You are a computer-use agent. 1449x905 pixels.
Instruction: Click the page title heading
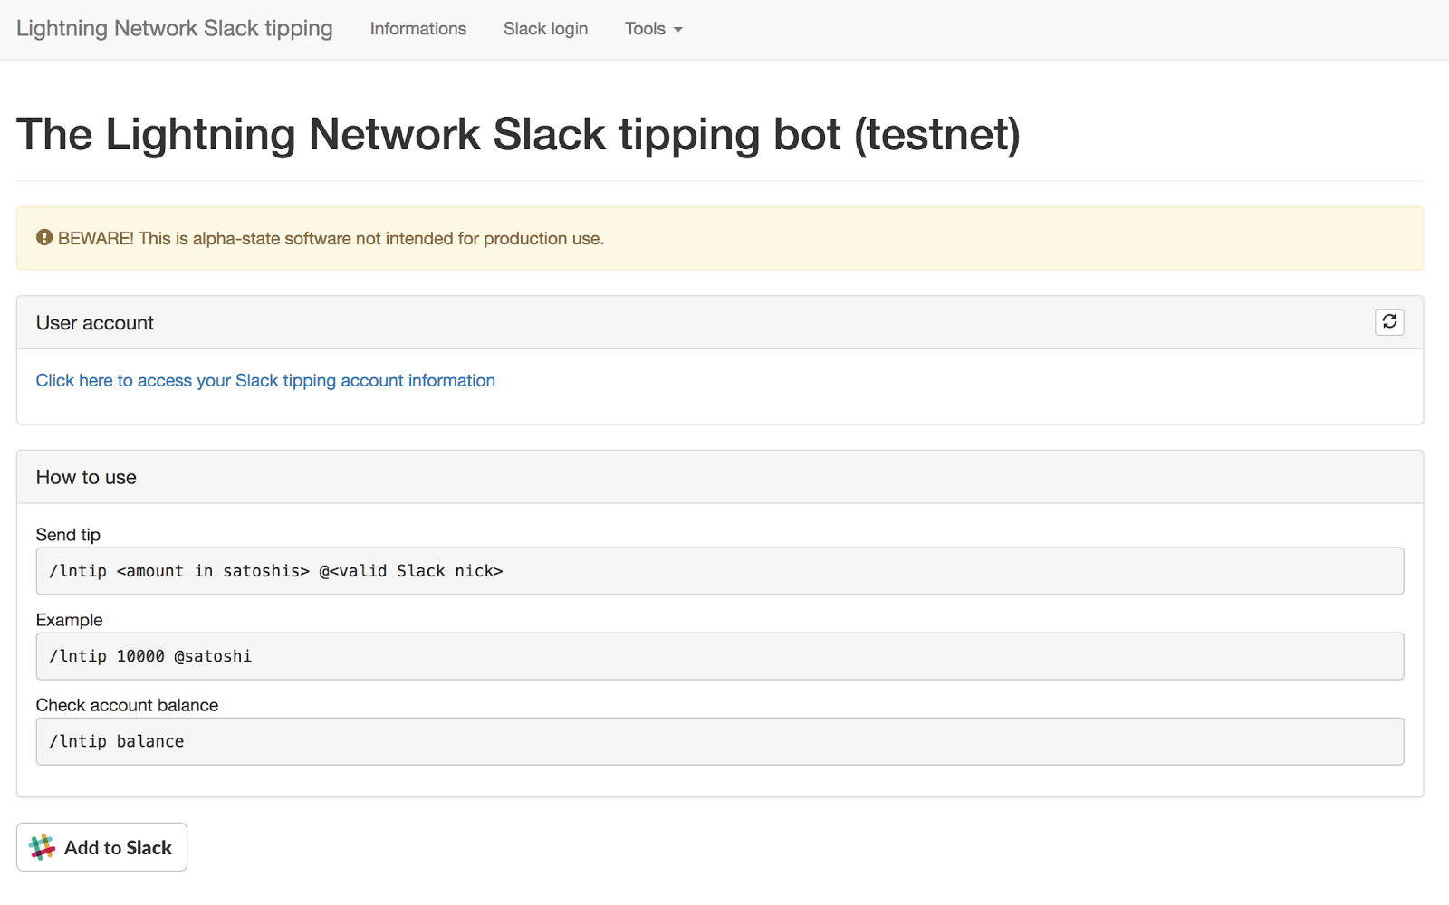tap(518, 134)
